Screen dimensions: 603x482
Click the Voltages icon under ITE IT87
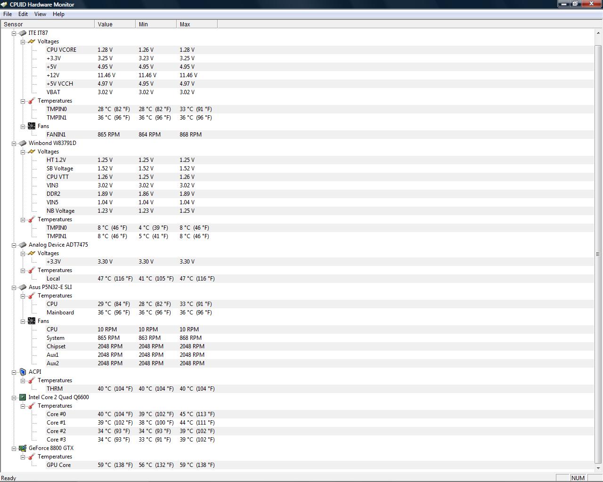tap(32, 41)
